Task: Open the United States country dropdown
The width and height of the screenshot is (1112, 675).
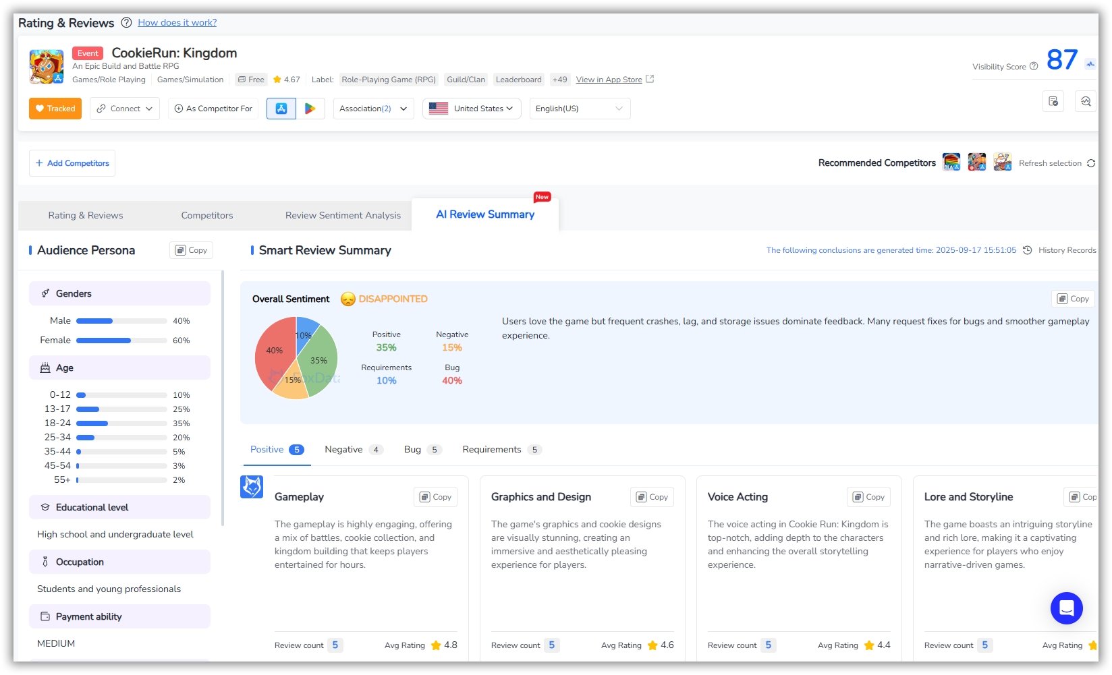Action: point(472,109)
